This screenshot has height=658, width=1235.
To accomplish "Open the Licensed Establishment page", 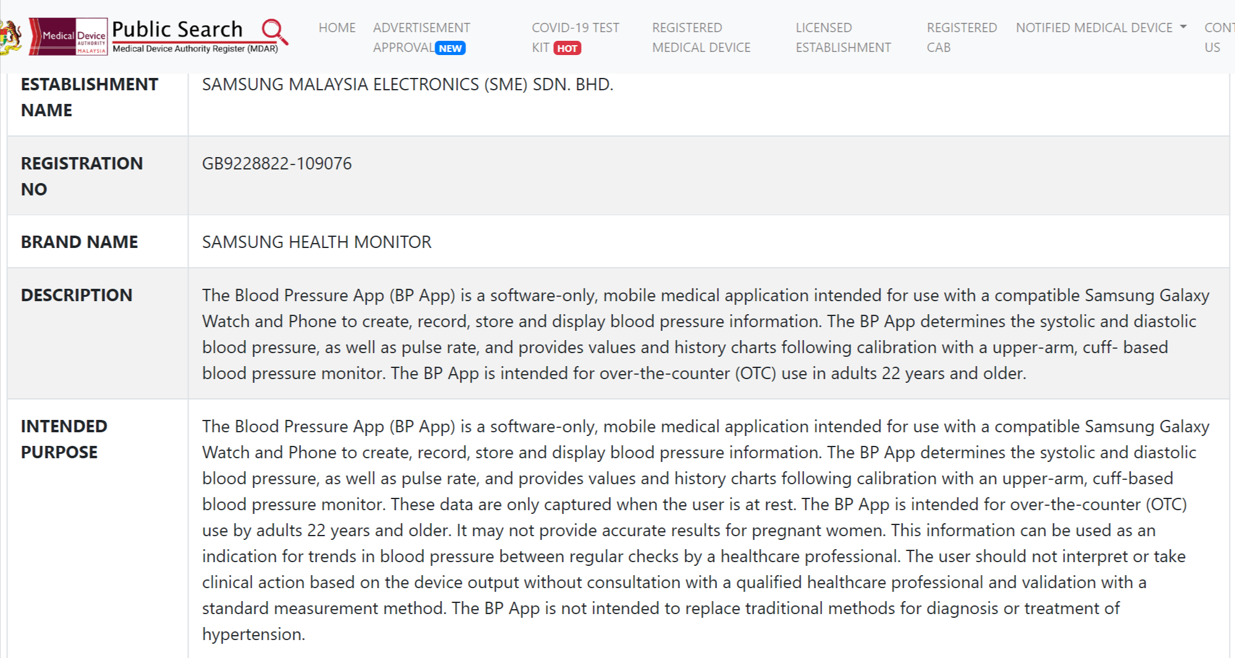I will pyautogui.click(x=843, y=37).
